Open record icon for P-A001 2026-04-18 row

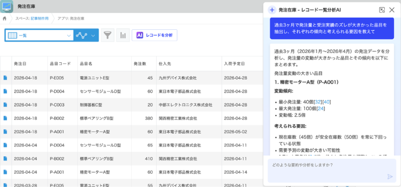[x=5, y=132]
